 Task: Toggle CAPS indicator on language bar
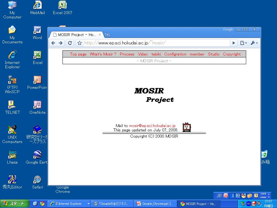coord(263,194)
